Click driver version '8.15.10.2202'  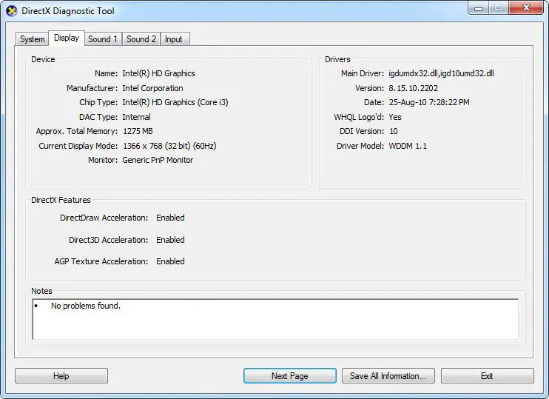pos(413,88)
